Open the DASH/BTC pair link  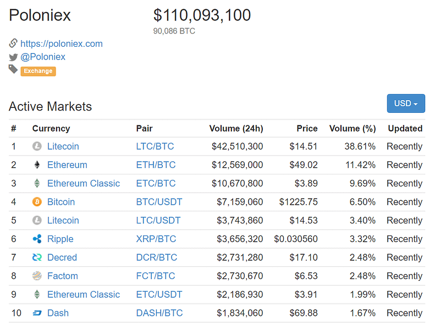[x=159, y=313]
